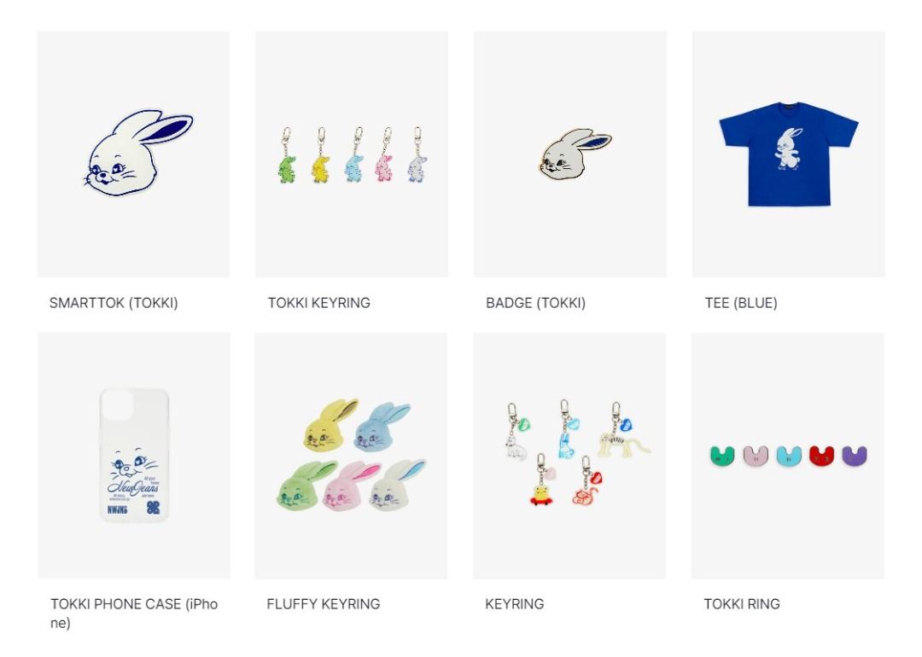Click the TOKKI PHONE CASE (iPhone) title

point(134,613)
